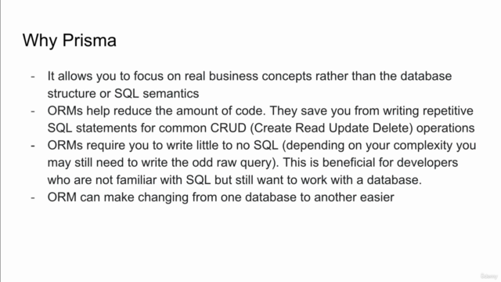Screen dimensions: 501x282
Task: Click the line "structure or SQL semantics"
Action: 123,93
